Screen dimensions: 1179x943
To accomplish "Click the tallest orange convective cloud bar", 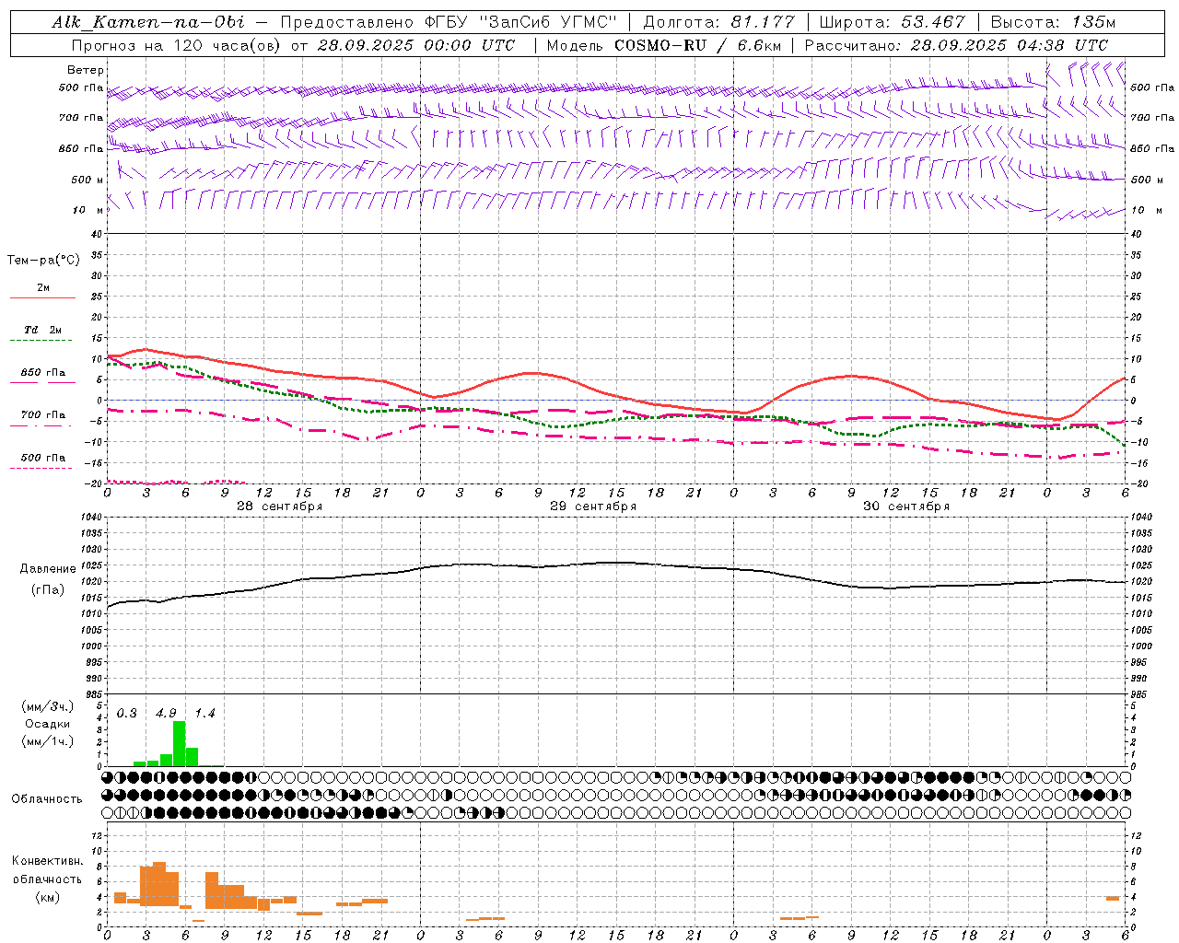I will [159, 884].
